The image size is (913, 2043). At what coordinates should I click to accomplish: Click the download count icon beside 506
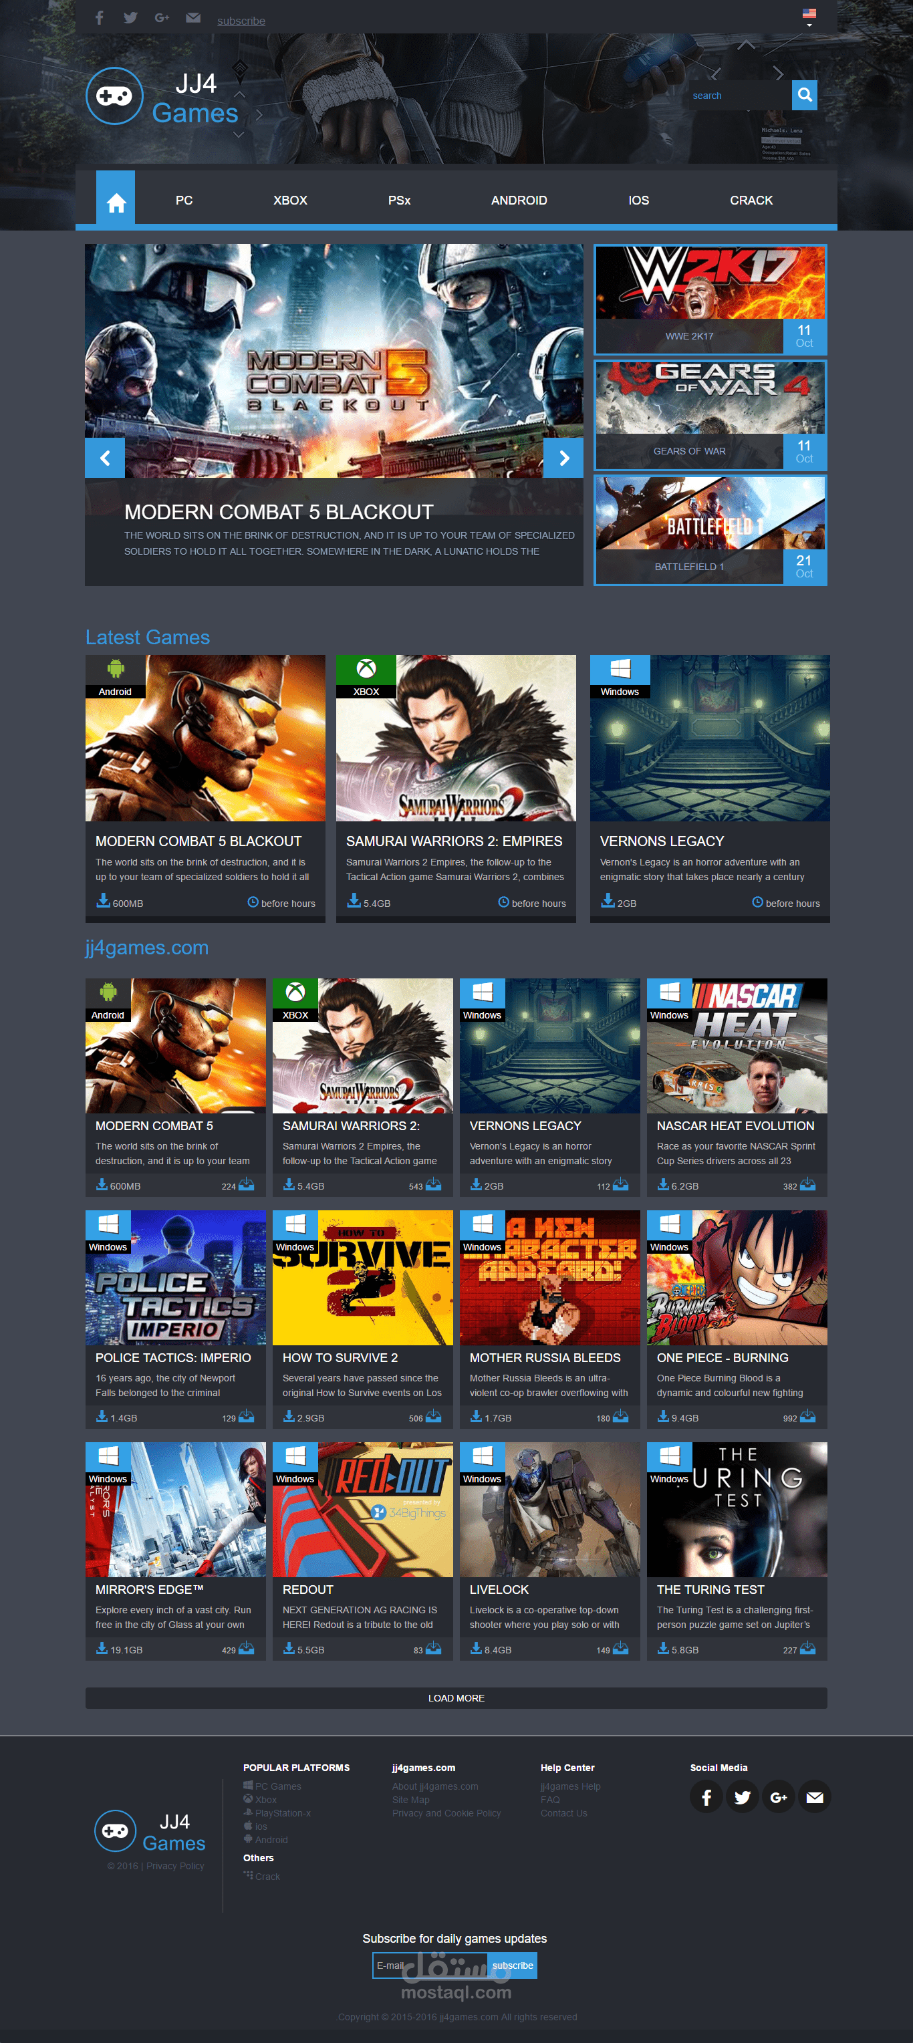(x=433, y=1416)
